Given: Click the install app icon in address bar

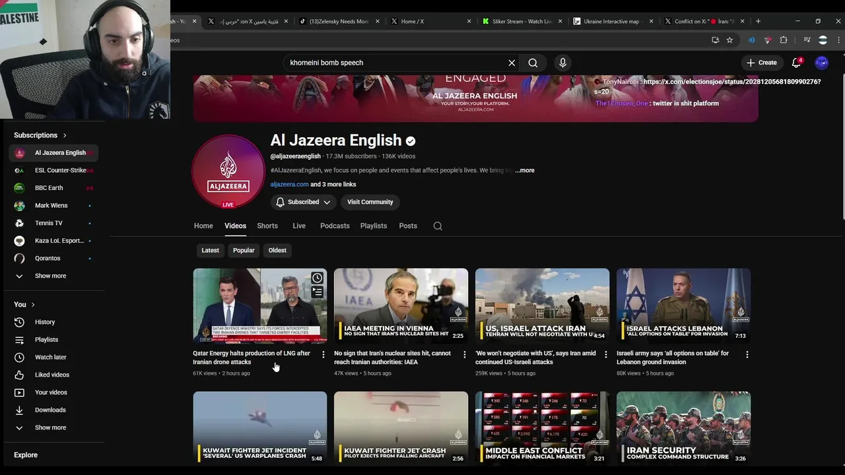Looking at the screenshot, I should click(x=715, y=40).
